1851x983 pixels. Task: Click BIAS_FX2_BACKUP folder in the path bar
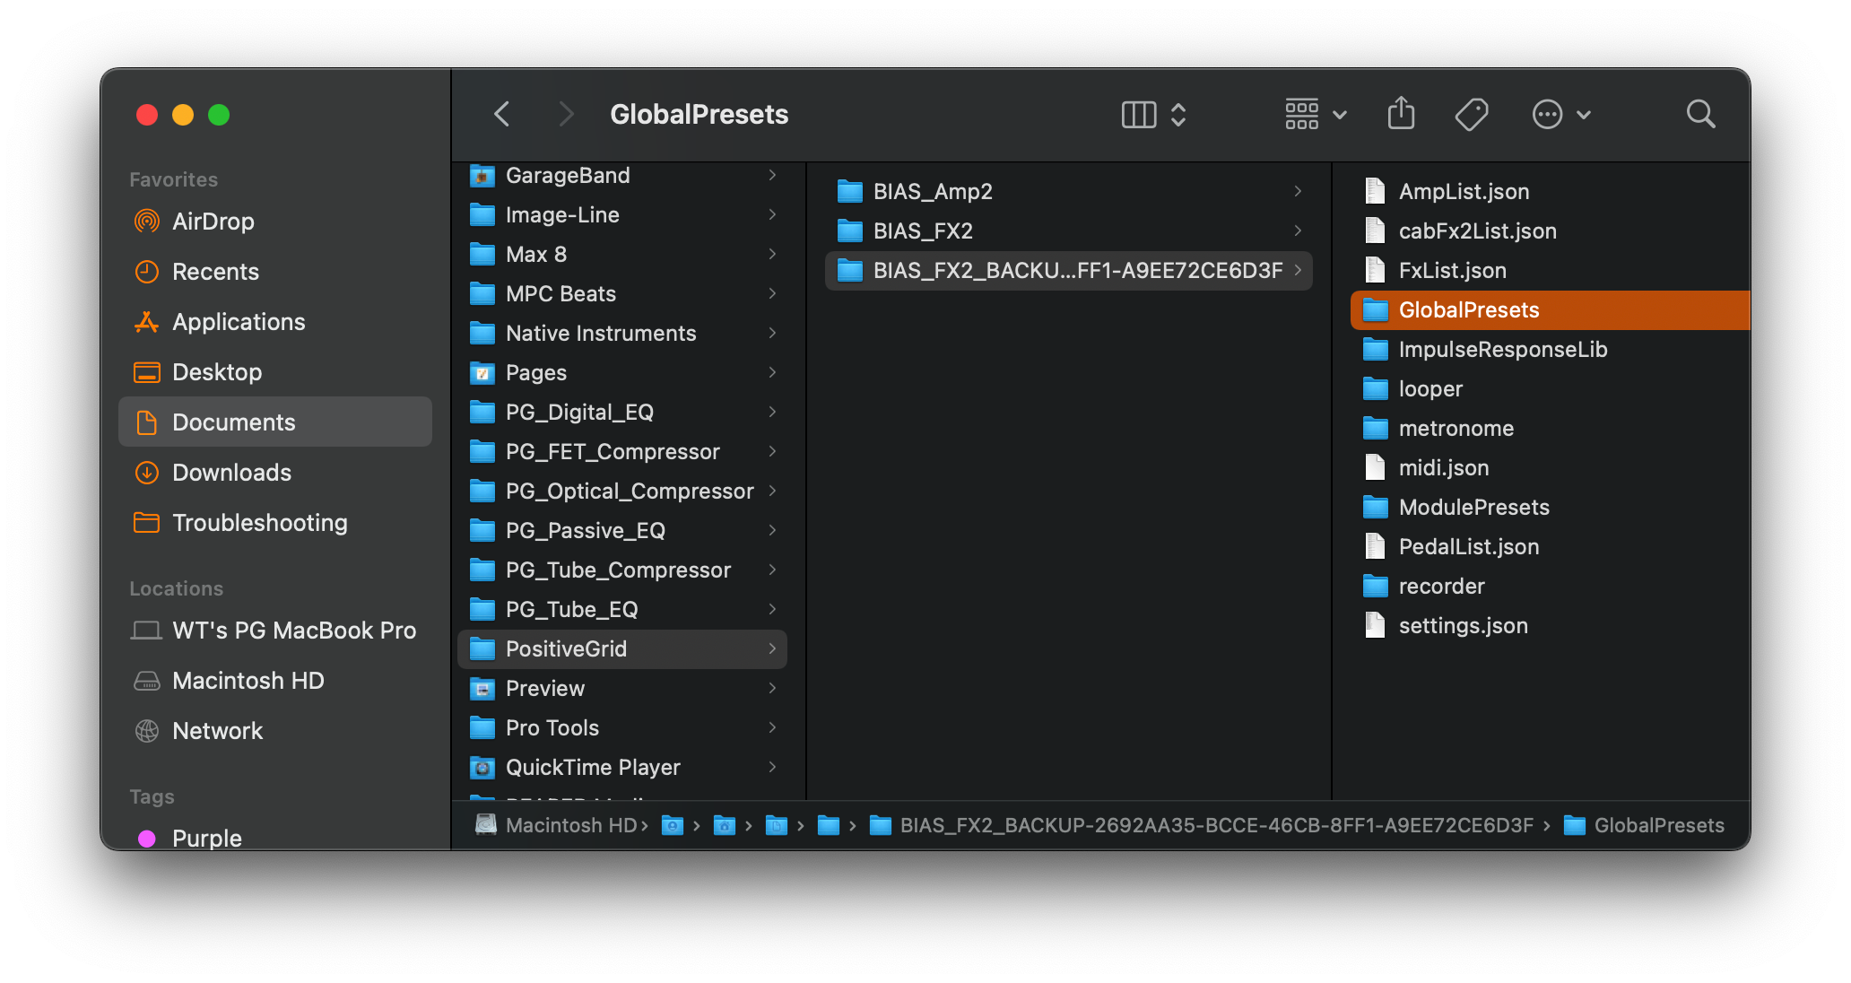coord(1202,825)
